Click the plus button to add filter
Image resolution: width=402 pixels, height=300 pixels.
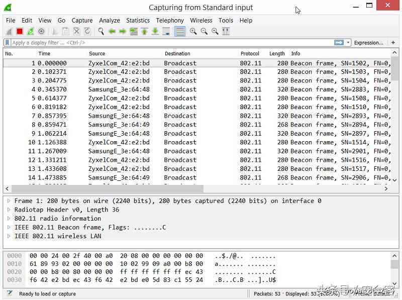(393, 43)
